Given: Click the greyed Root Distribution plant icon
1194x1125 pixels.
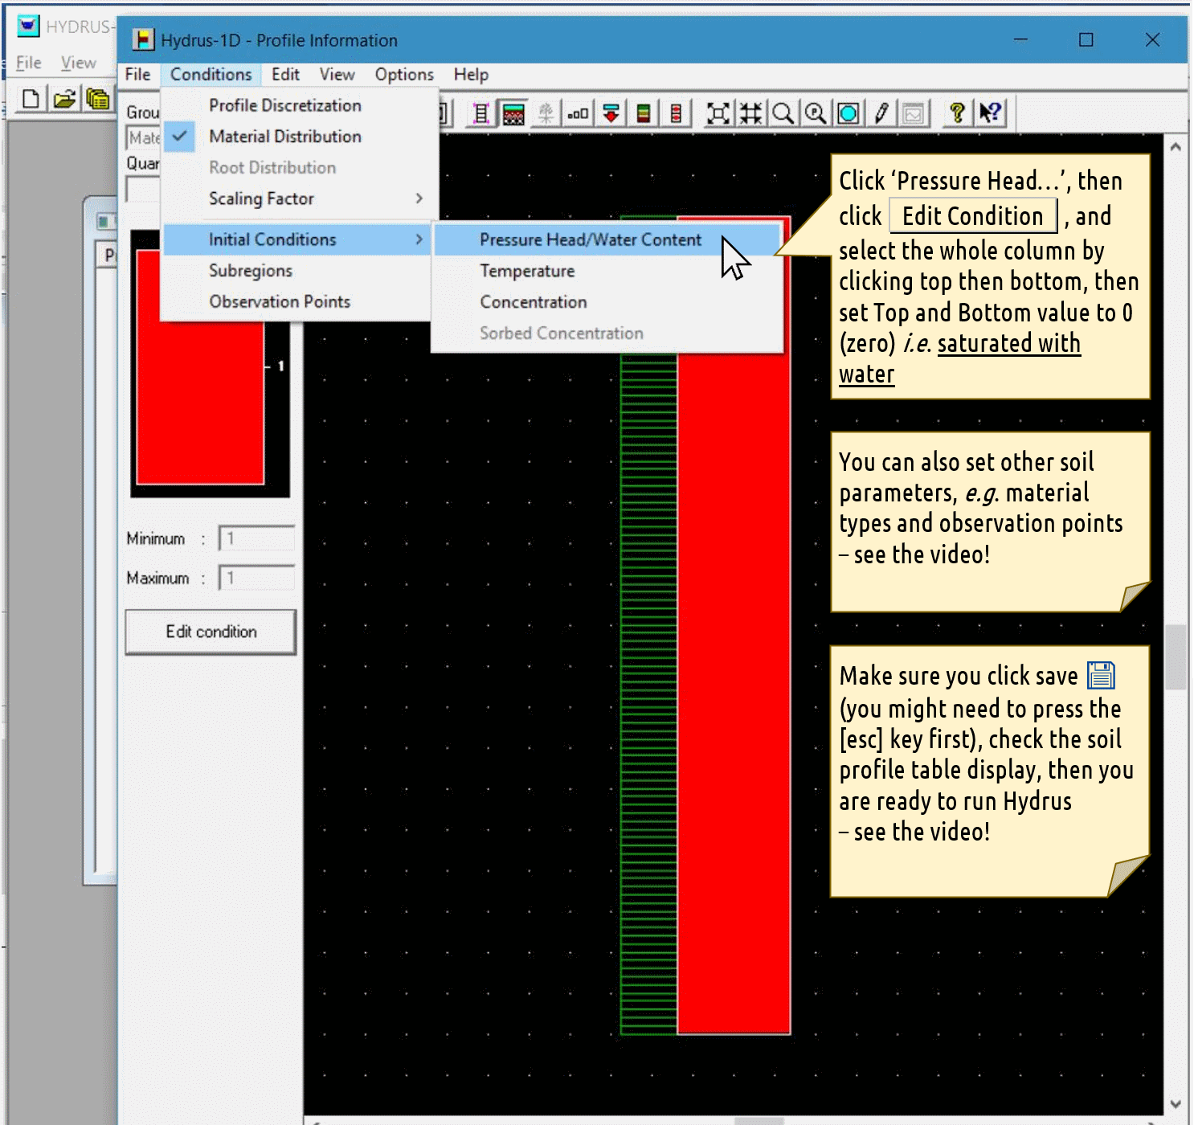Looking at the screenshot, I should (x=546, y=113).
